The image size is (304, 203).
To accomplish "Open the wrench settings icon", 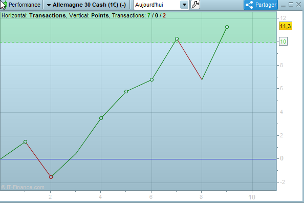I will (x=195, y=5).
